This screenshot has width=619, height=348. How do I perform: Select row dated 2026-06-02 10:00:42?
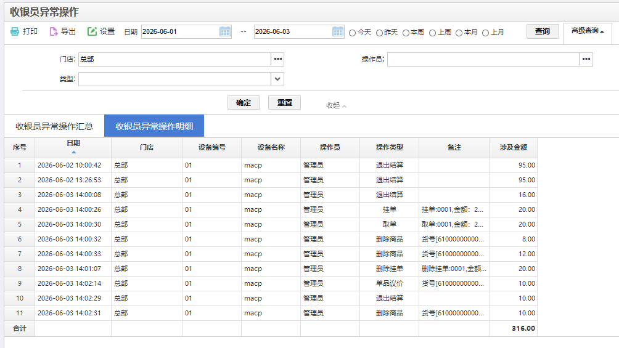(x=271, y=165)
